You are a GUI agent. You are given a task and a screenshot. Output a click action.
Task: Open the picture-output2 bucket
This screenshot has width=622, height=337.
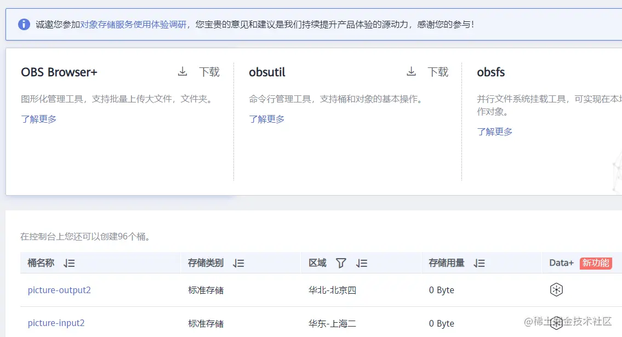click(59, 290)
